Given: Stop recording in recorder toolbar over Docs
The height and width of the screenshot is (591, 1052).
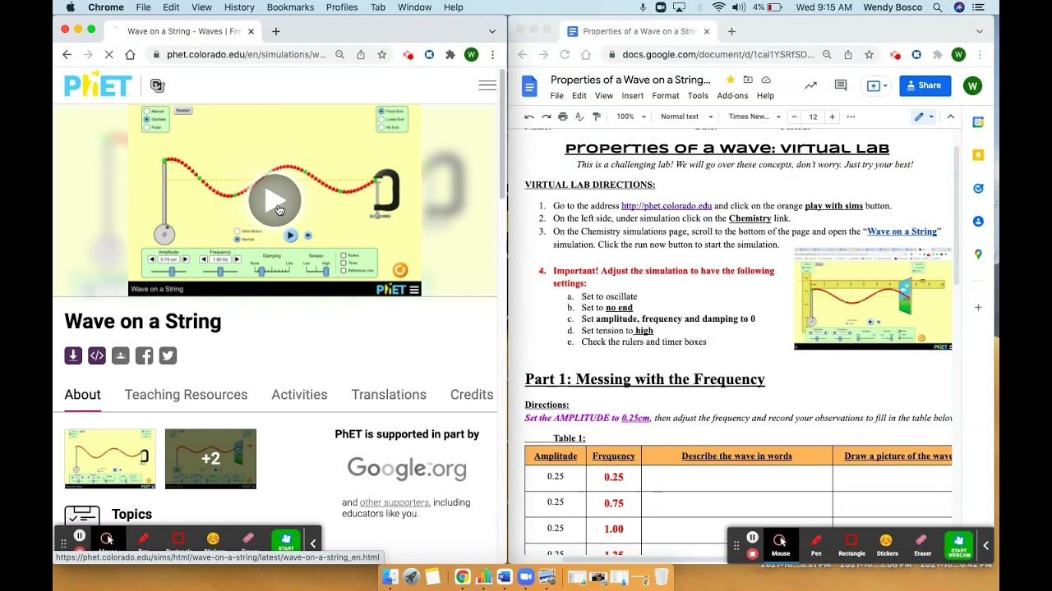Looking at the screenshot, I should (752, 554).
